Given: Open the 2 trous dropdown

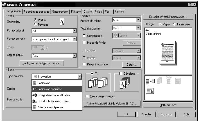Looking at the screenshot, I should tap(139, 58).
